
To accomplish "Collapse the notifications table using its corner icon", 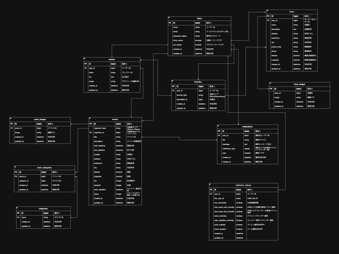I will [x=218, y=126].
